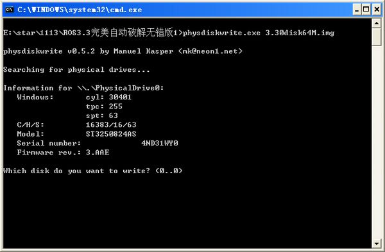The width and height of the screenshot is (385, 252).
Task: Click the empty scrollbar track below thumb
Action: (377, 142)
